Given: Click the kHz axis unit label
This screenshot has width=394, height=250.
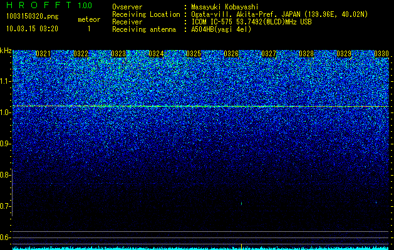Looking at the screenshot, I should (x=6, y=51).
